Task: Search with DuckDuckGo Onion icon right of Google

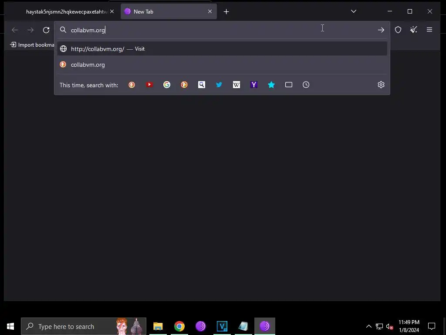Action: pos(184,85)
